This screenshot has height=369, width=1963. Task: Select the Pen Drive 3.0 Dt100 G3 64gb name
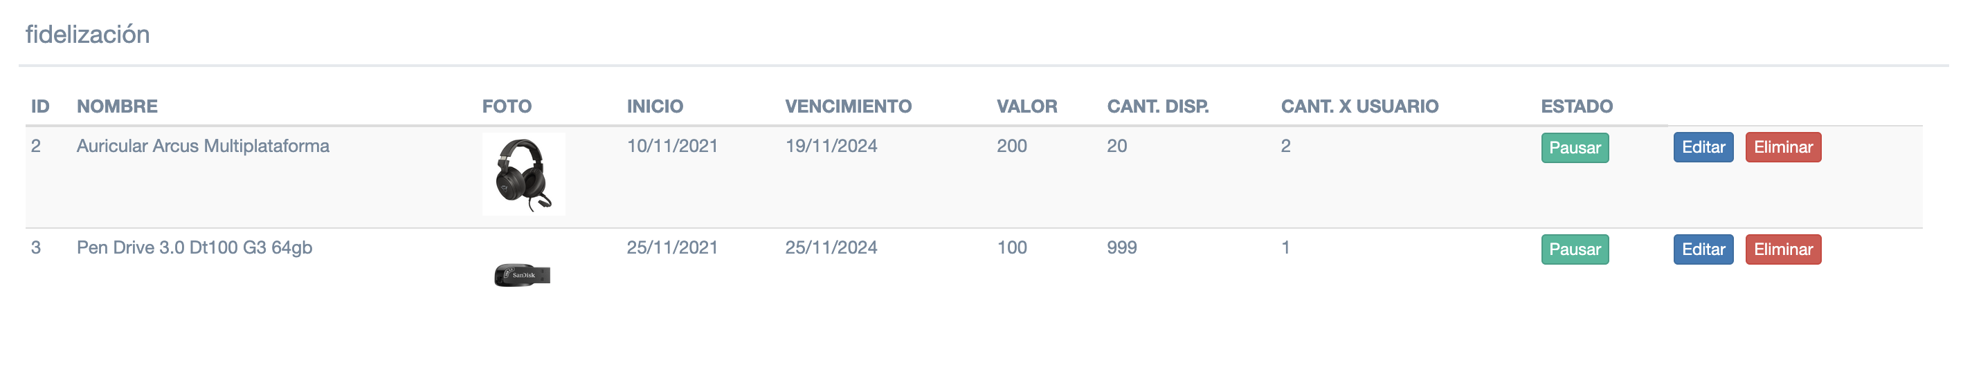tap(195, 248)
